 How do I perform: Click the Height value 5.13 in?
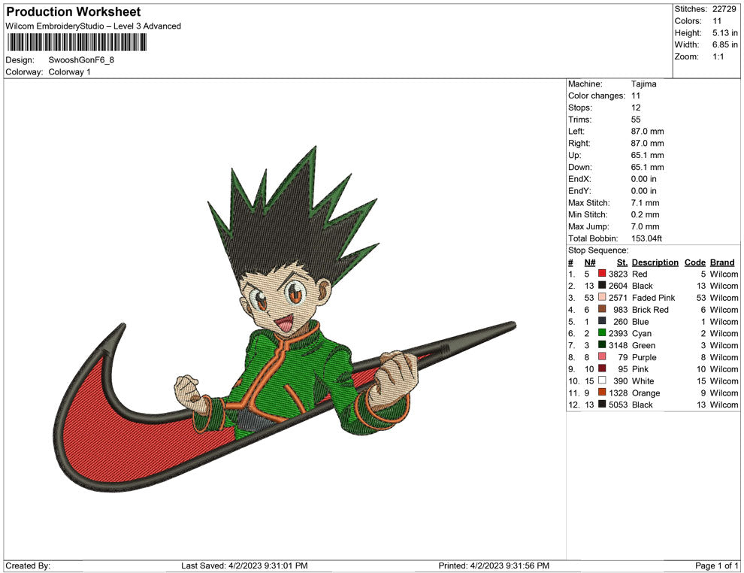click(x=725, y=33)
